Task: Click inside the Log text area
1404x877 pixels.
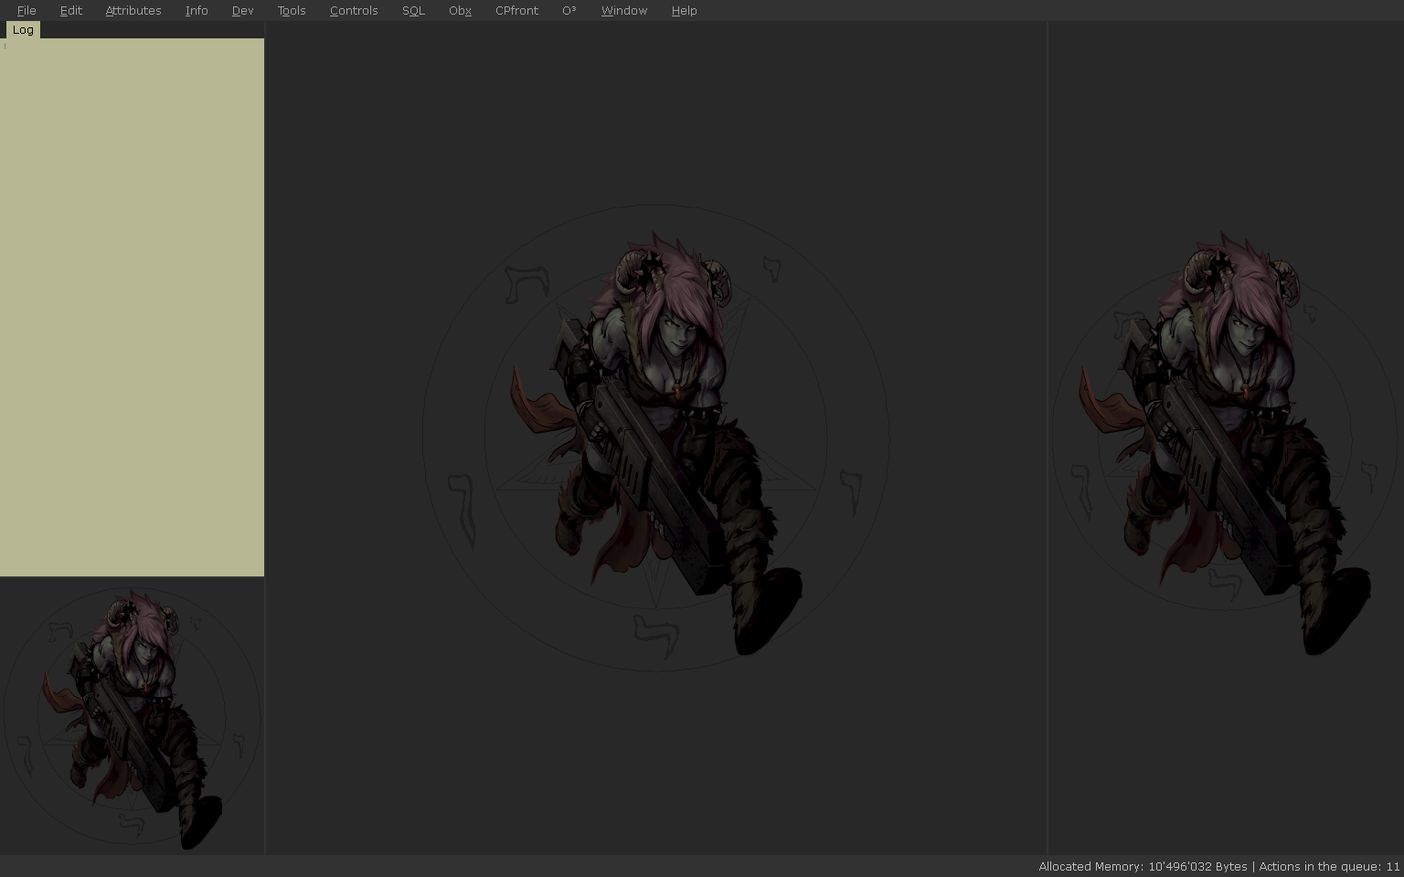Action: (x=132, y=307)
